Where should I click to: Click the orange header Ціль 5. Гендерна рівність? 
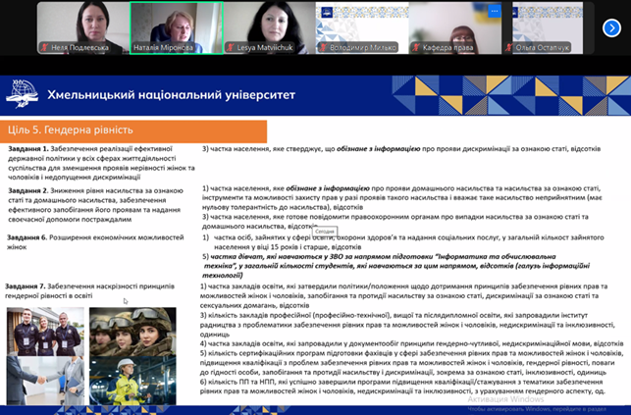click(x=133, y=131)
